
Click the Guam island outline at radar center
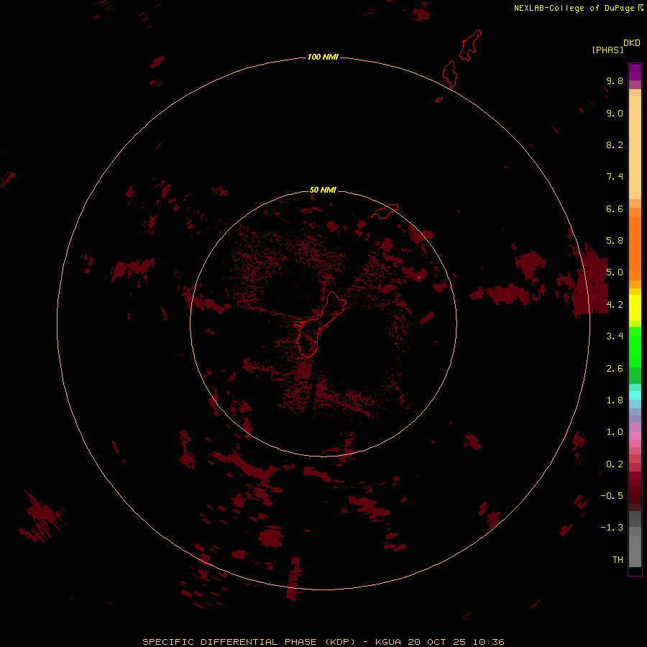click(318, 324)
